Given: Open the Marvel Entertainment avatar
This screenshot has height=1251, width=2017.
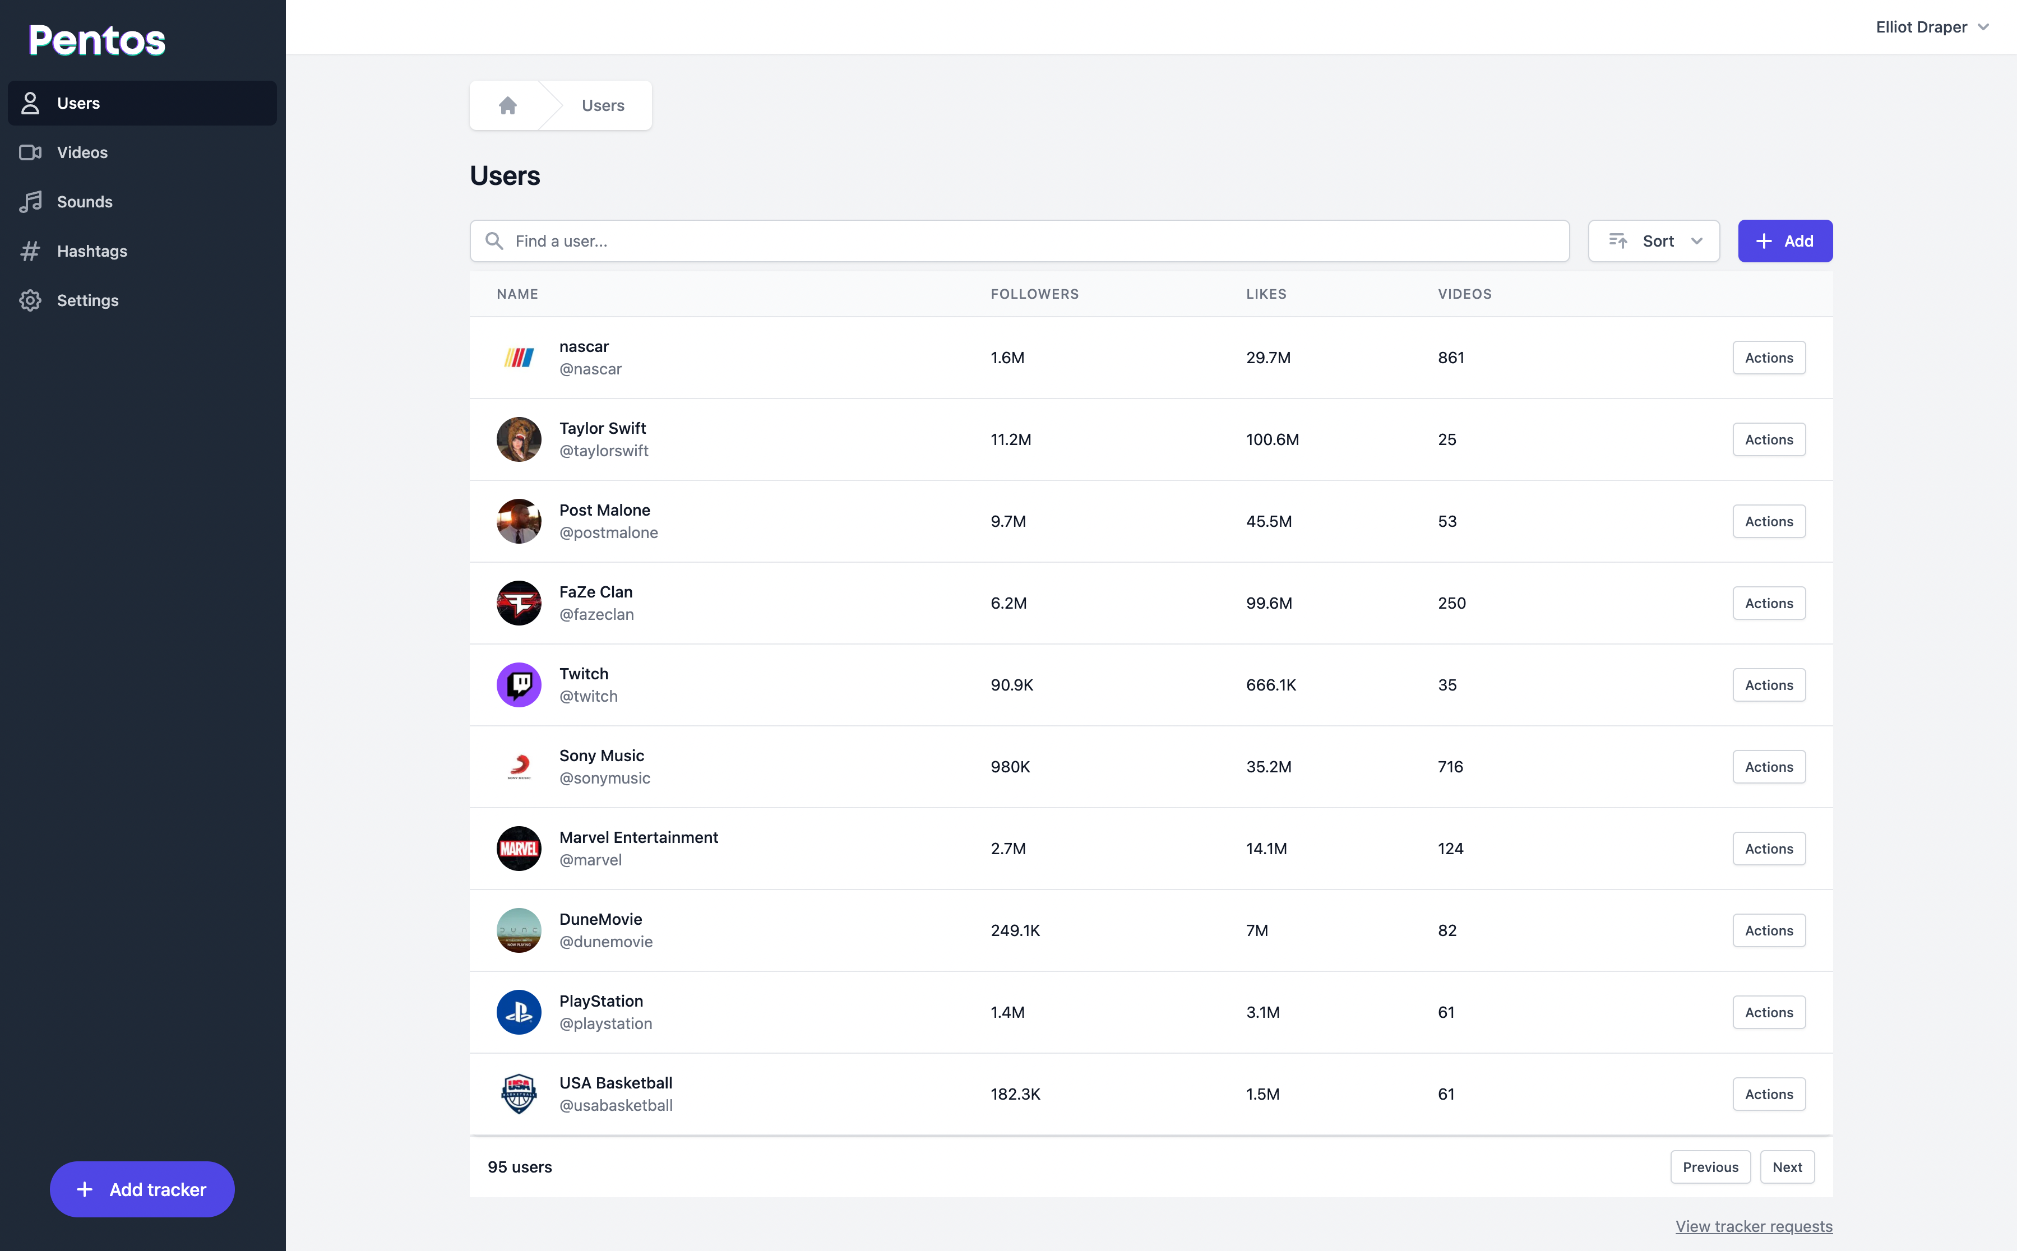Looking at the screenshot, I should [x=519, y=849].
